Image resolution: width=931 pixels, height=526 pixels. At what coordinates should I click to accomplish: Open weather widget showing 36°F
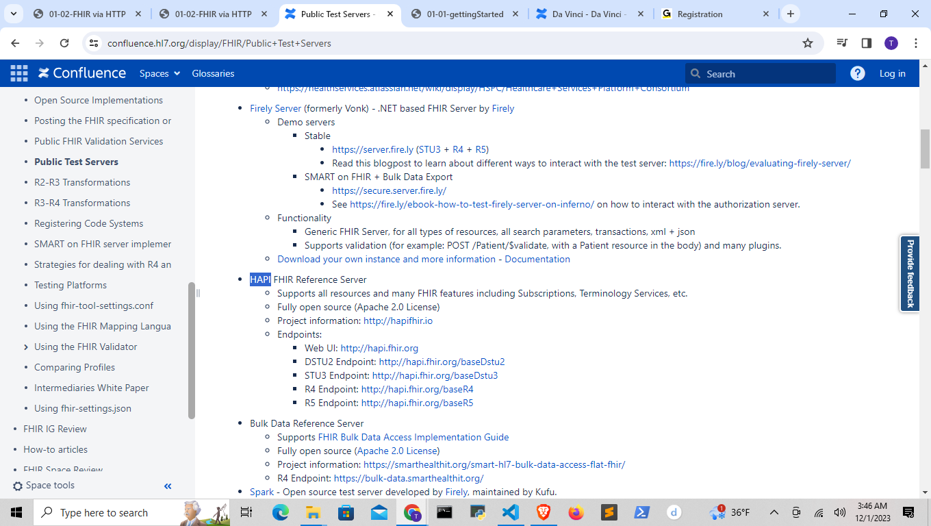[x=730, y=512]
